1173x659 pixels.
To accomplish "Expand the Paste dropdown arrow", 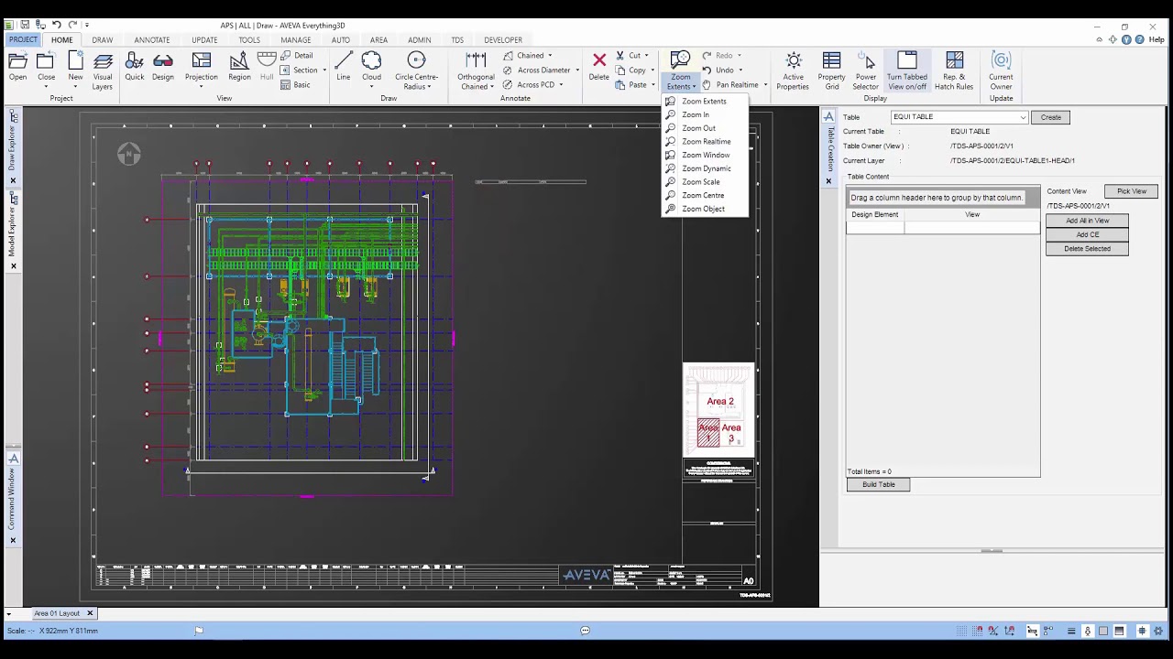I will (x=653, y=84).
